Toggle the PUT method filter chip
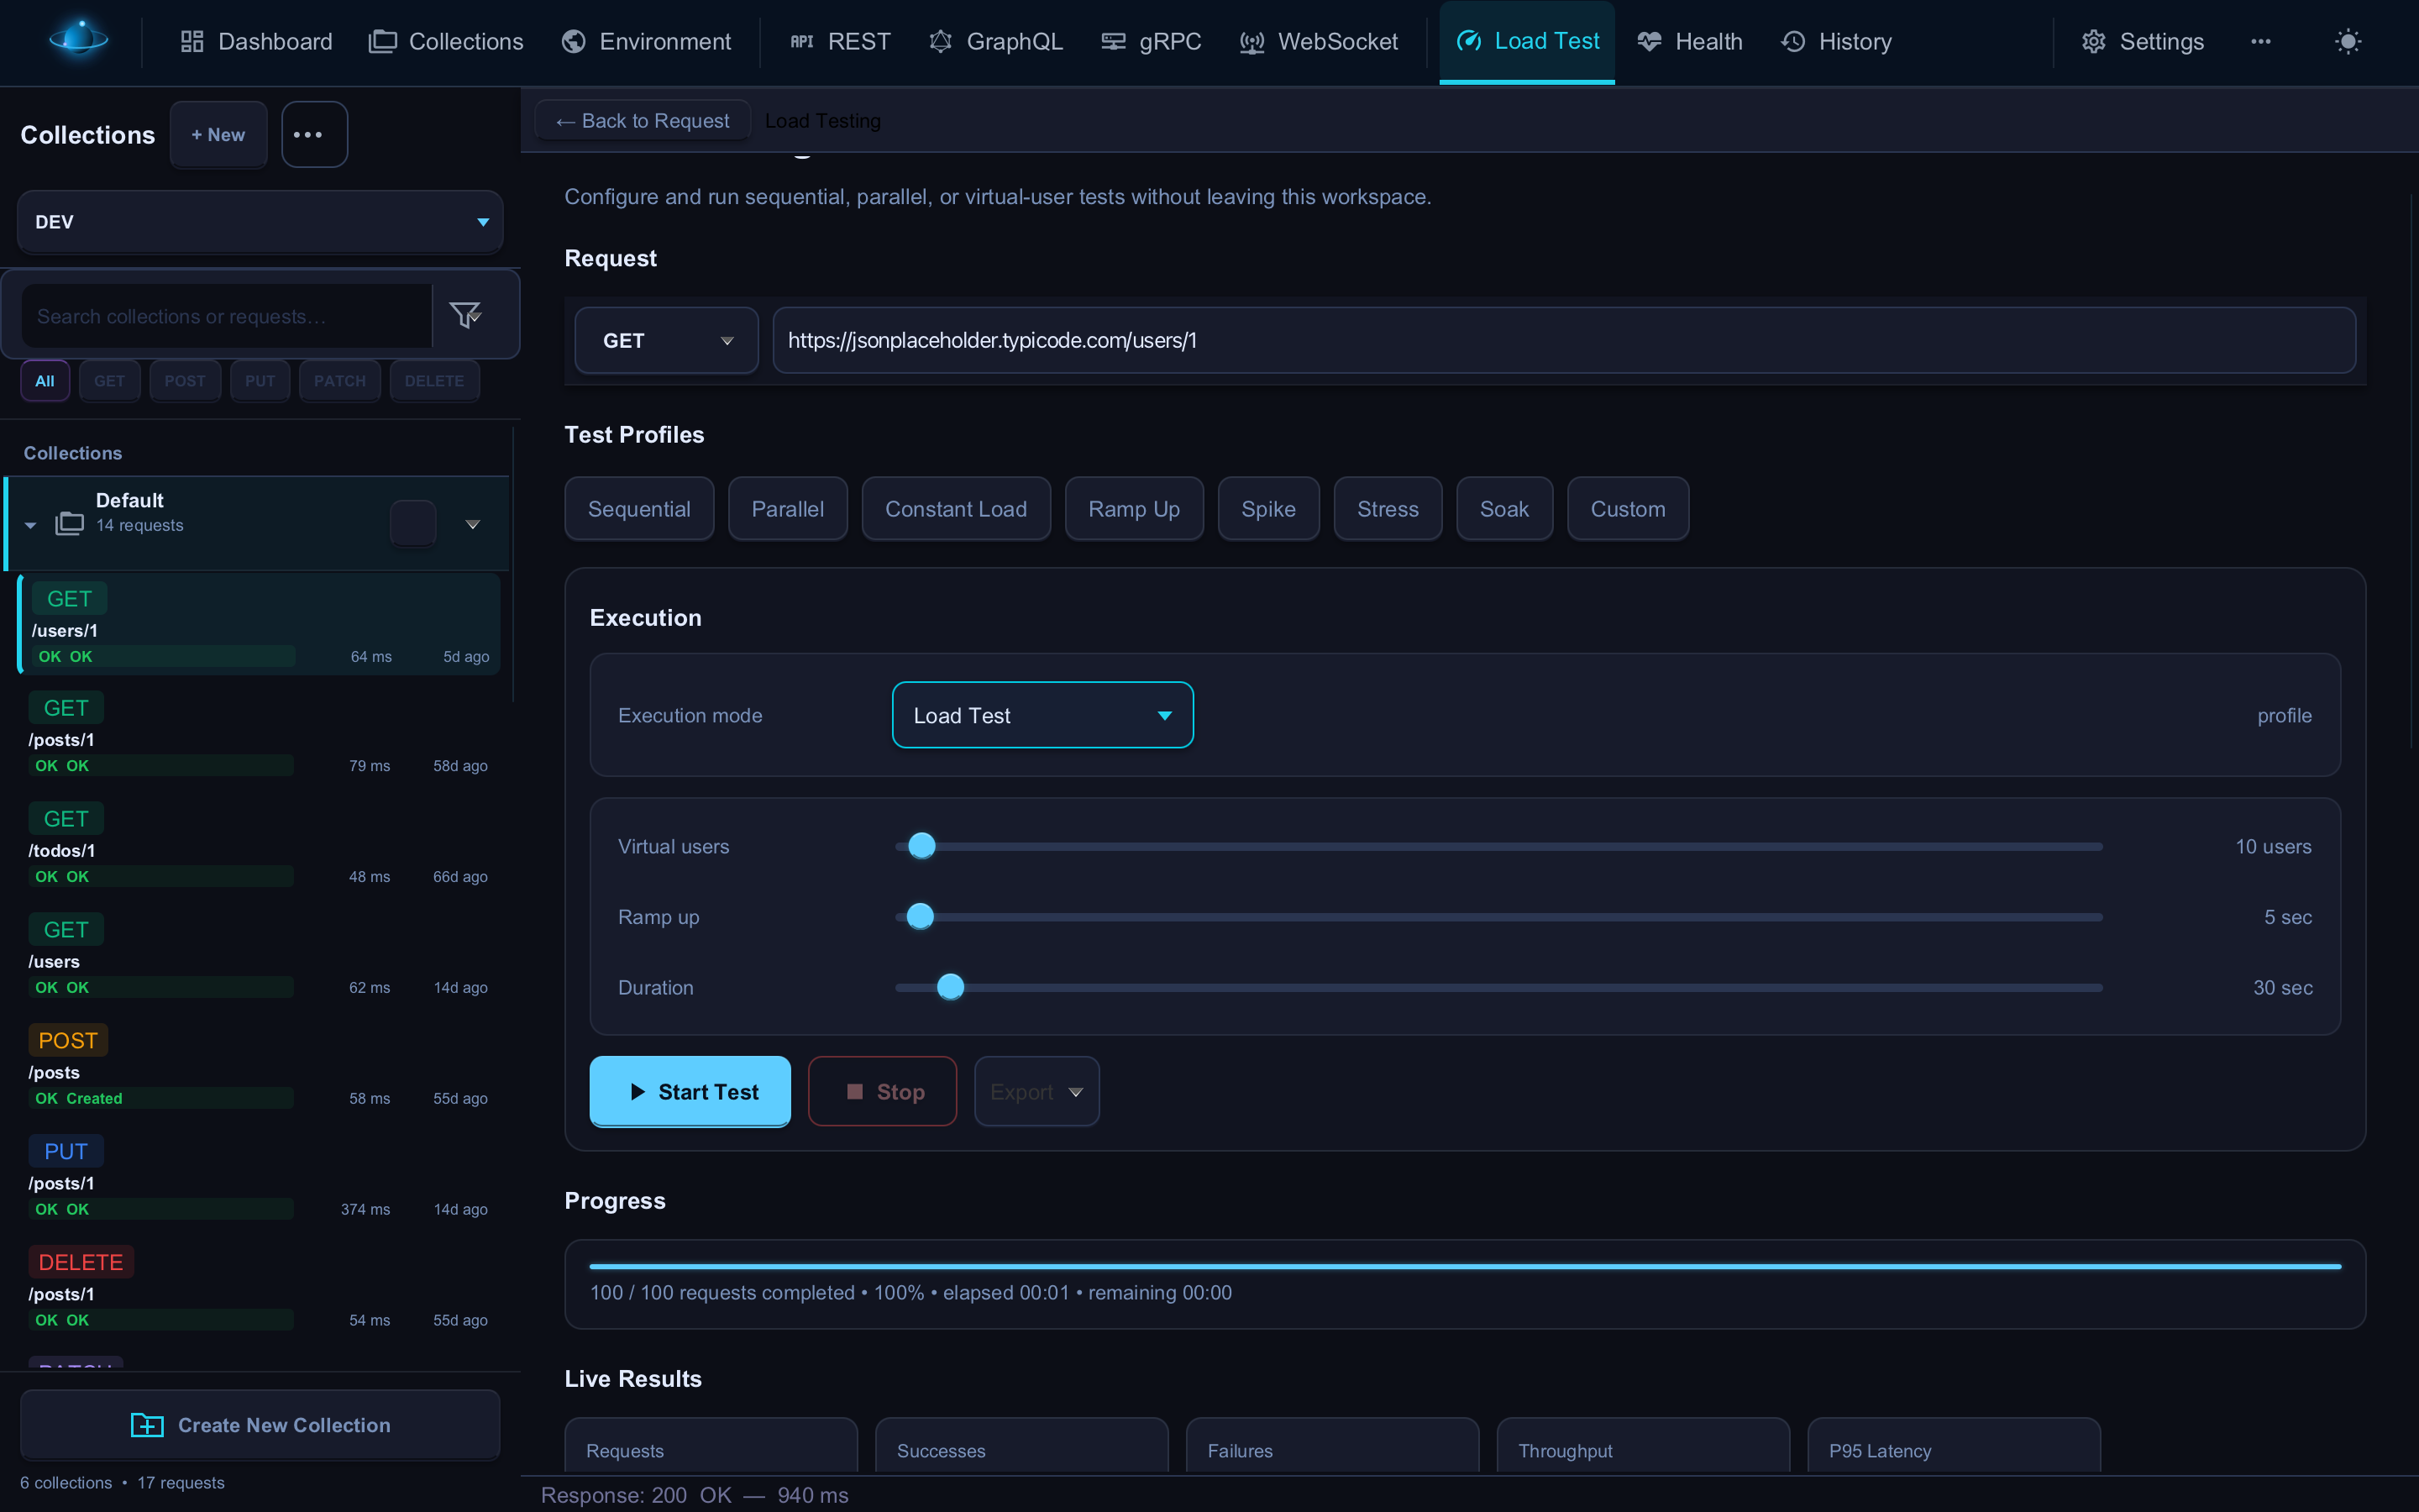The height and width of the screenshot is (1512, 2419). pos(260,381)
